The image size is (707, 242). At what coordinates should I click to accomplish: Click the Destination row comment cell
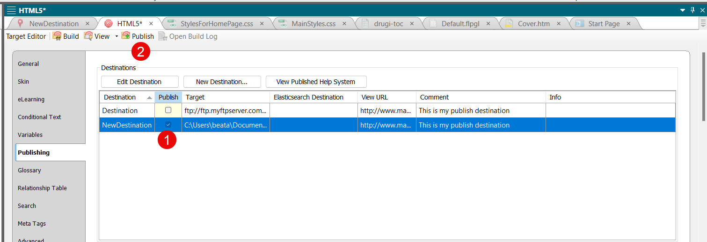pos(481,111)
